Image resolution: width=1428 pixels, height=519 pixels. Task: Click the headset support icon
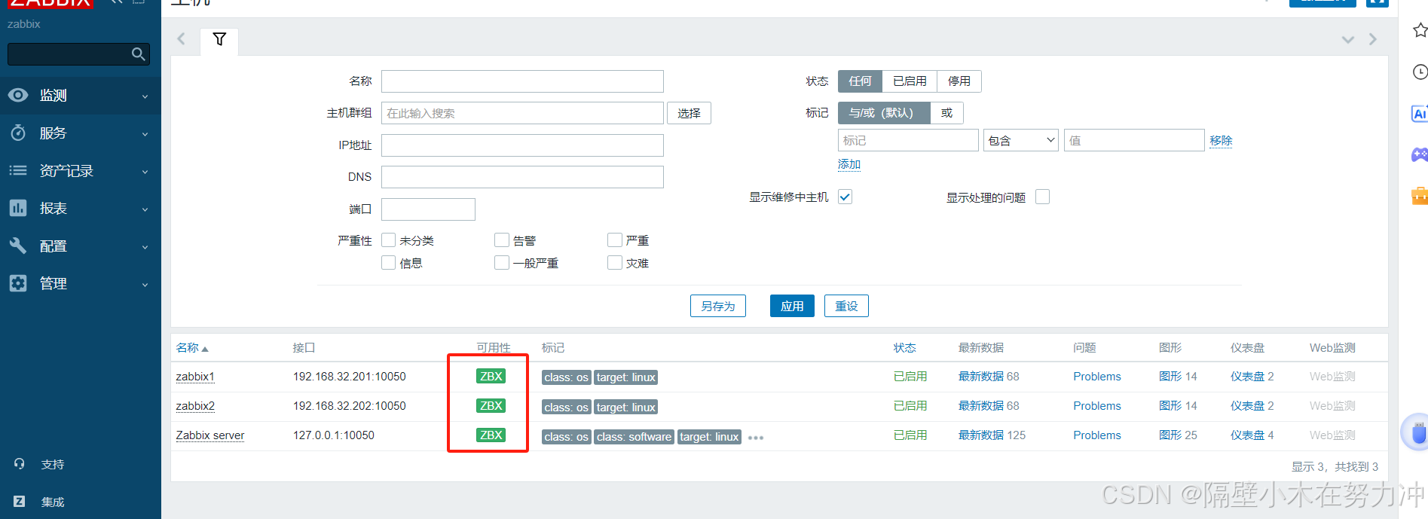coord(20,464)
